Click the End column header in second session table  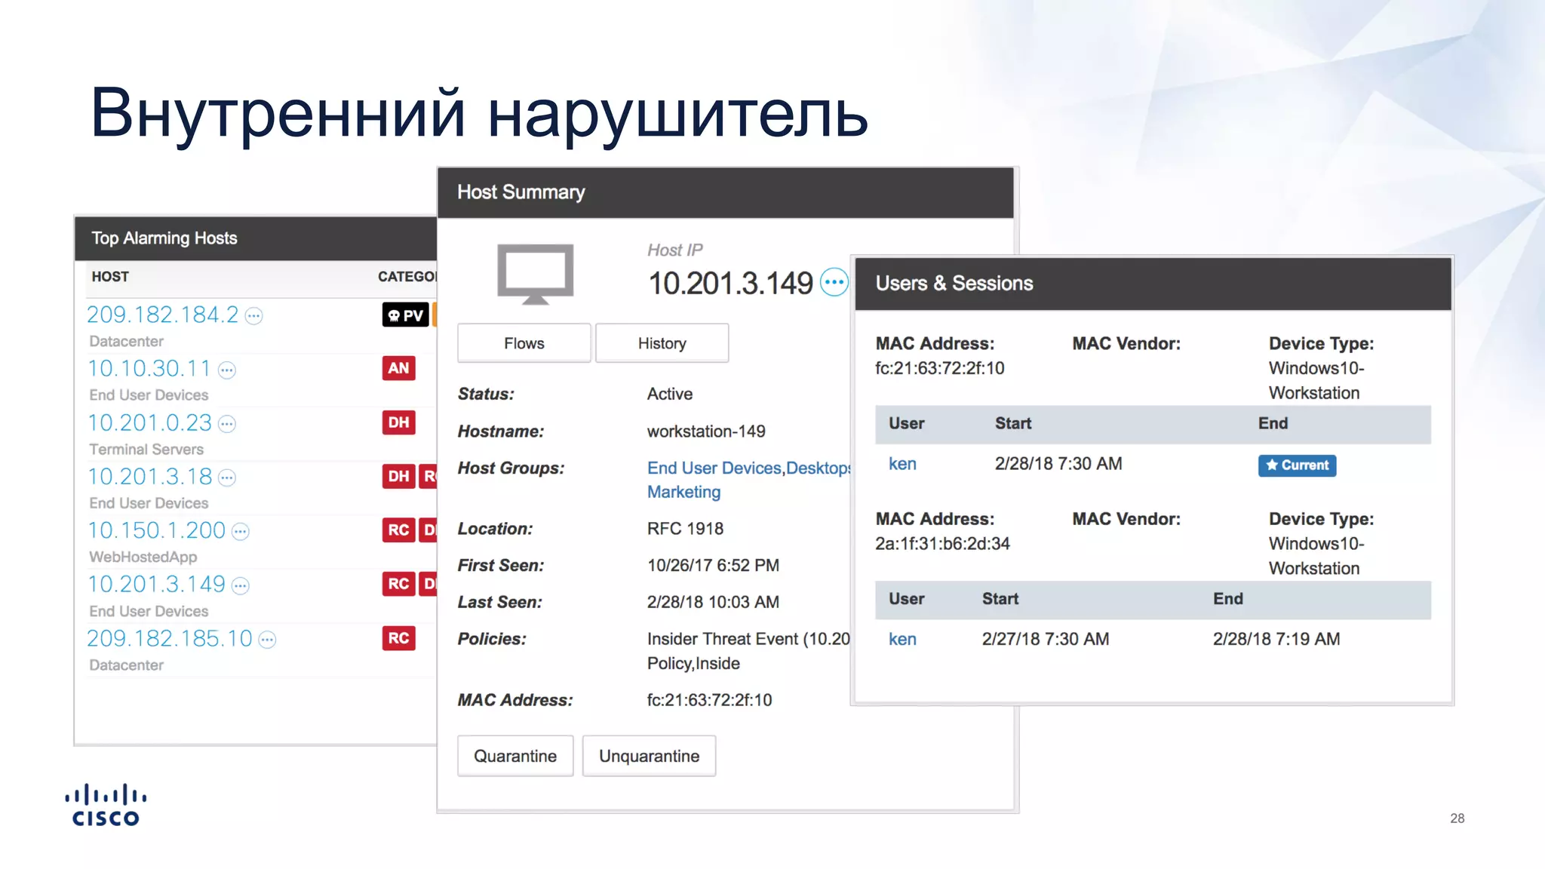[x=1228, y=599]
